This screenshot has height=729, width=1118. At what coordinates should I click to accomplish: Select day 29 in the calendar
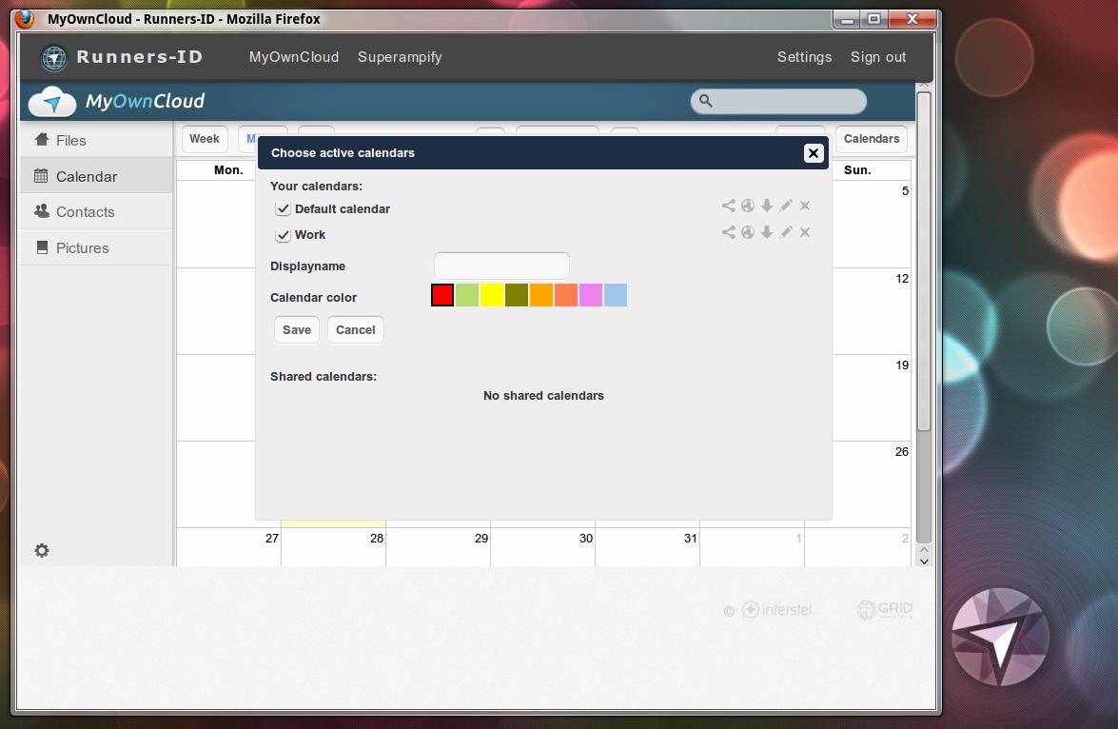coord(439,547)
